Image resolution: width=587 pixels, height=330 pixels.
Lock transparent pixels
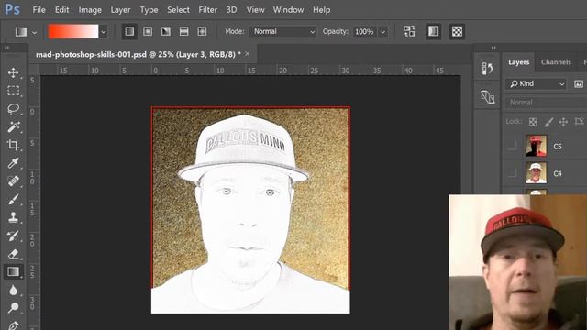533,122
